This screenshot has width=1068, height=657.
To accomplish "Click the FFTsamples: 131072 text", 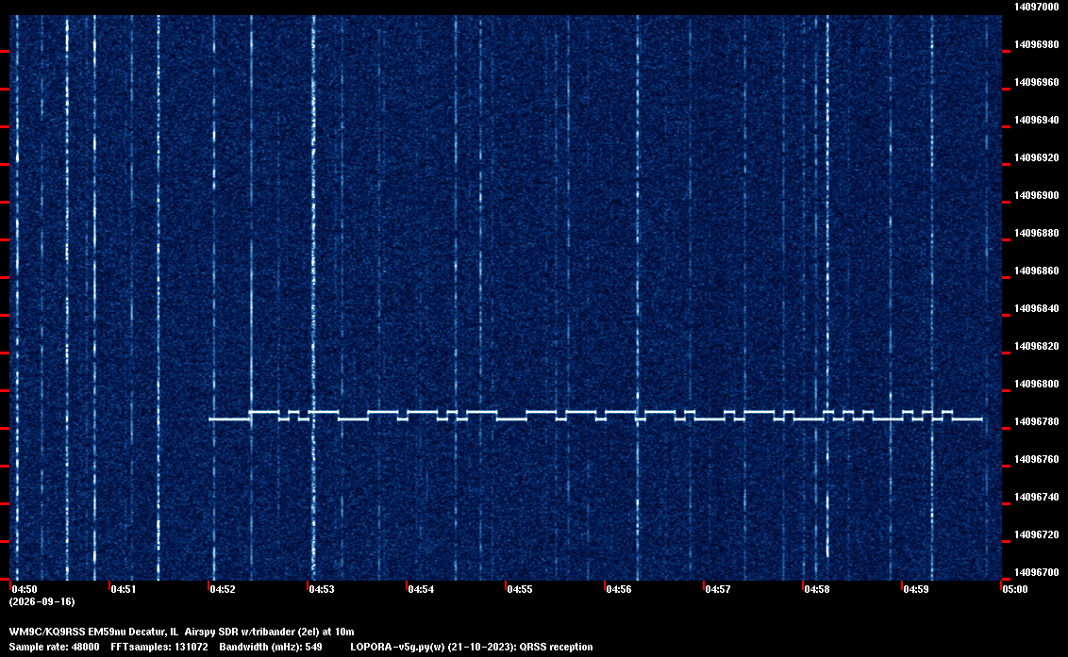I will (x=159, y=648).
